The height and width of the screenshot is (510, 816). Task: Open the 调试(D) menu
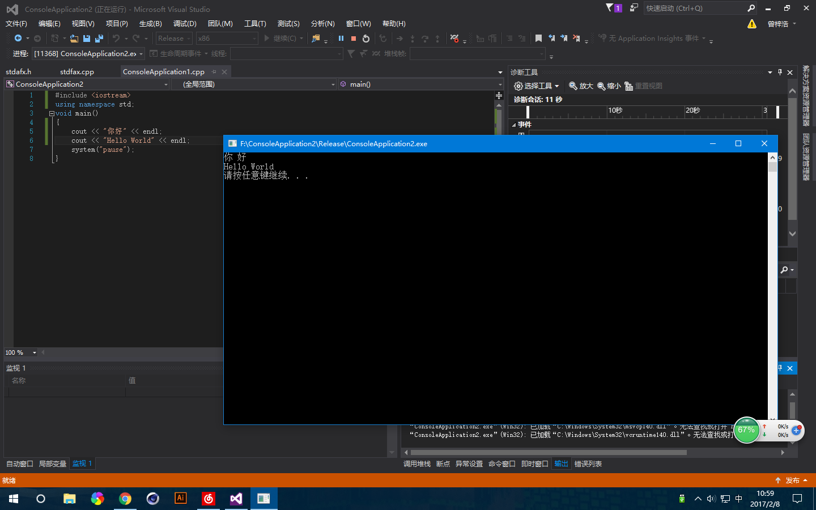(x=185, y=24)
